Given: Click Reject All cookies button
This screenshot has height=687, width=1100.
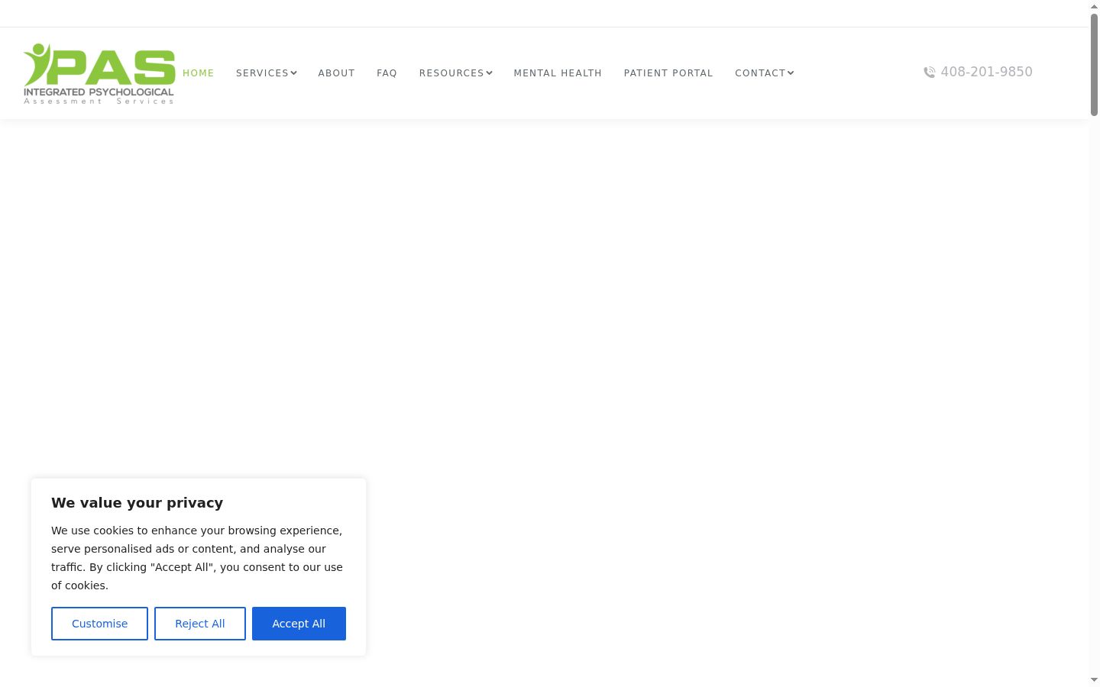Looking at the screenshot, I should coord(200,624).
